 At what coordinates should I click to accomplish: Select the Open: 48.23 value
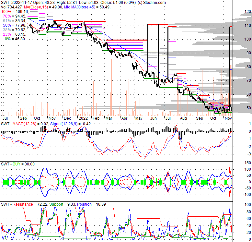(44, 3)
